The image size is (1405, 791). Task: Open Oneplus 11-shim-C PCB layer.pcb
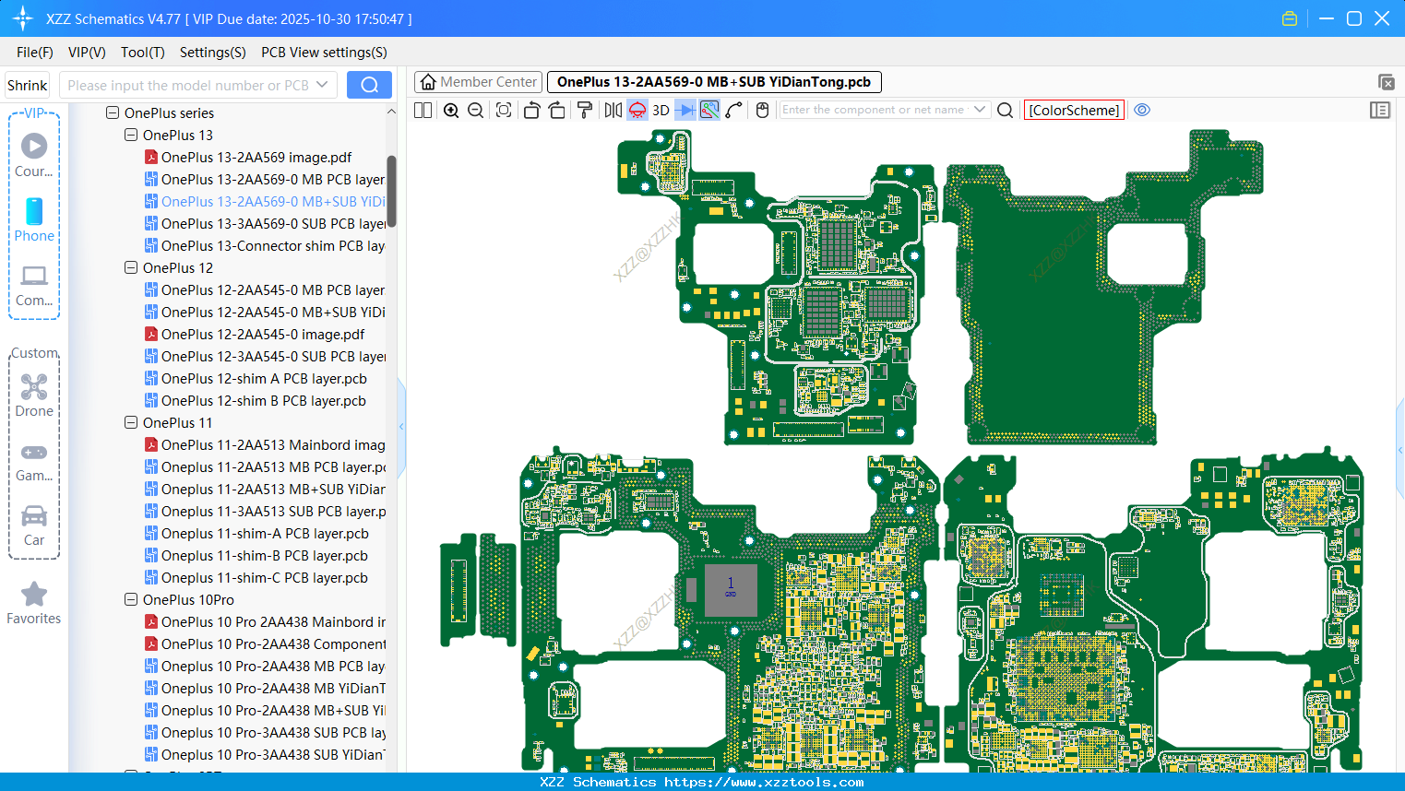[x=256, y=578]
